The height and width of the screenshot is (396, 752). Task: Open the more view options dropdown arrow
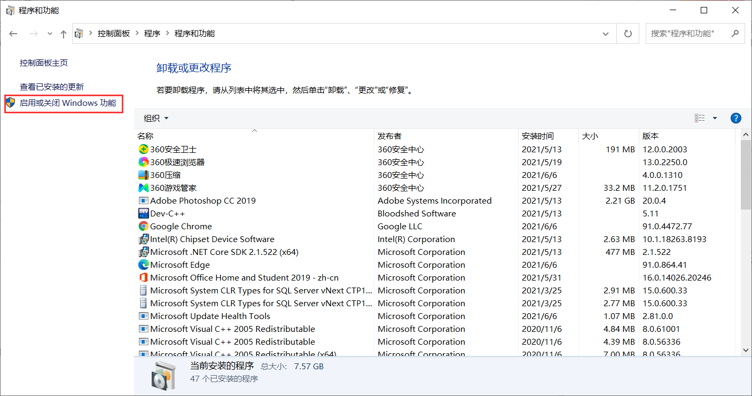[715, 118]
